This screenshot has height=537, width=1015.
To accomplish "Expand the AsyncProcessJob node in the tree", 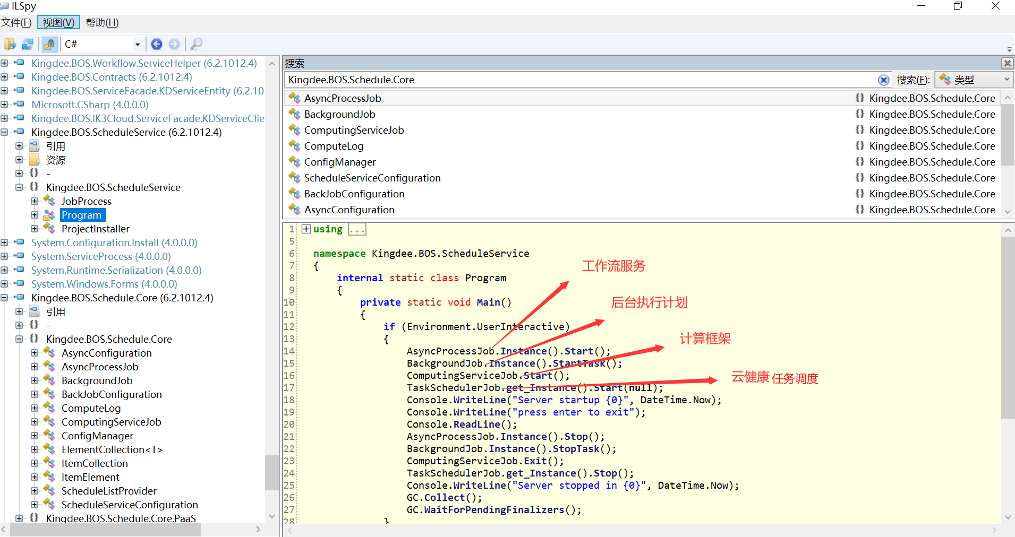I will point(35,367).
